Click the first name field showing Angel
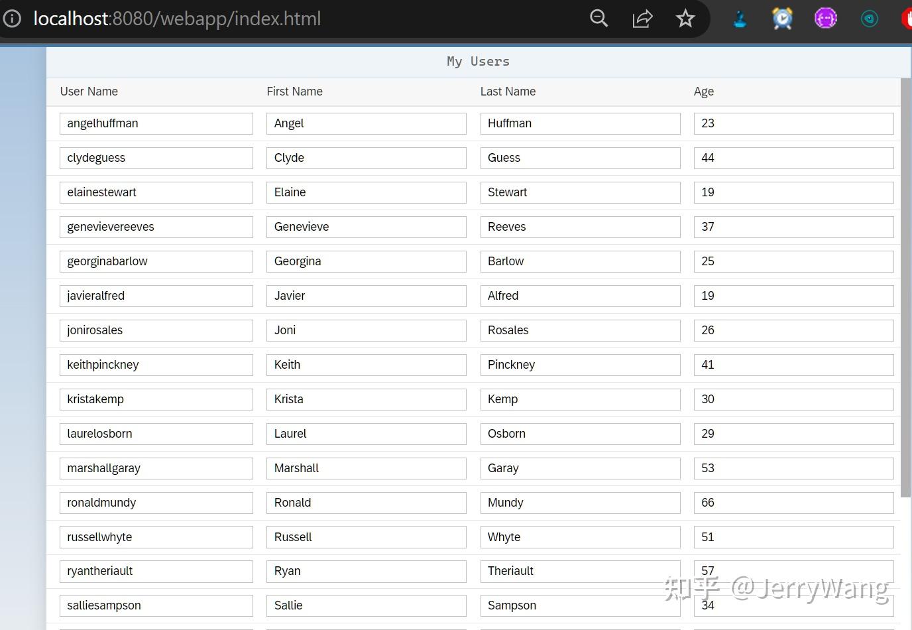 click(x=366, y=123)
